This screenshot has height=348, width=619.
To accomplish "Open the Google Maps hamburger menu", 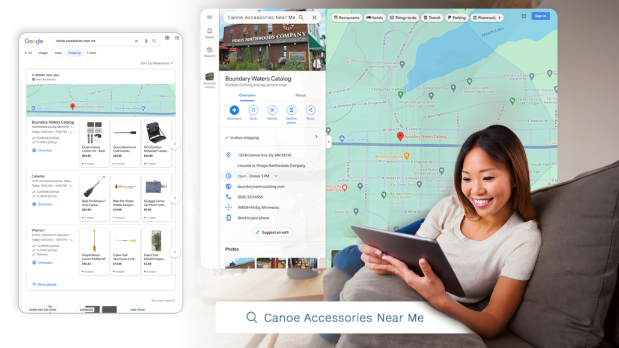I will point(210,17).
